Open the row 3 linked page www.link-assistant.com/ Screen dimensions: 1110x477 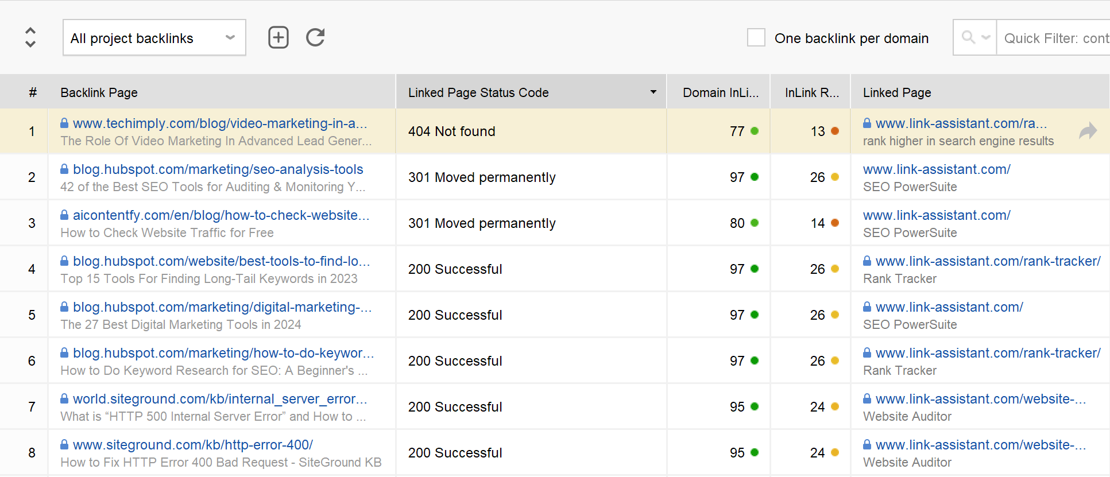point(937,215)
